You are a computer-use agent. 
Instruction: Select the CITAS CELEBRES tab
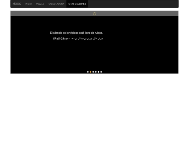[x=77, y=4]
